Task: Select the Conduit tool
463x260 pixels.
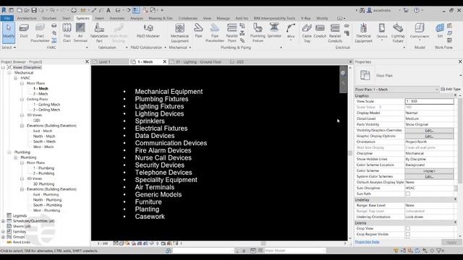Action: tap(320, 31)
